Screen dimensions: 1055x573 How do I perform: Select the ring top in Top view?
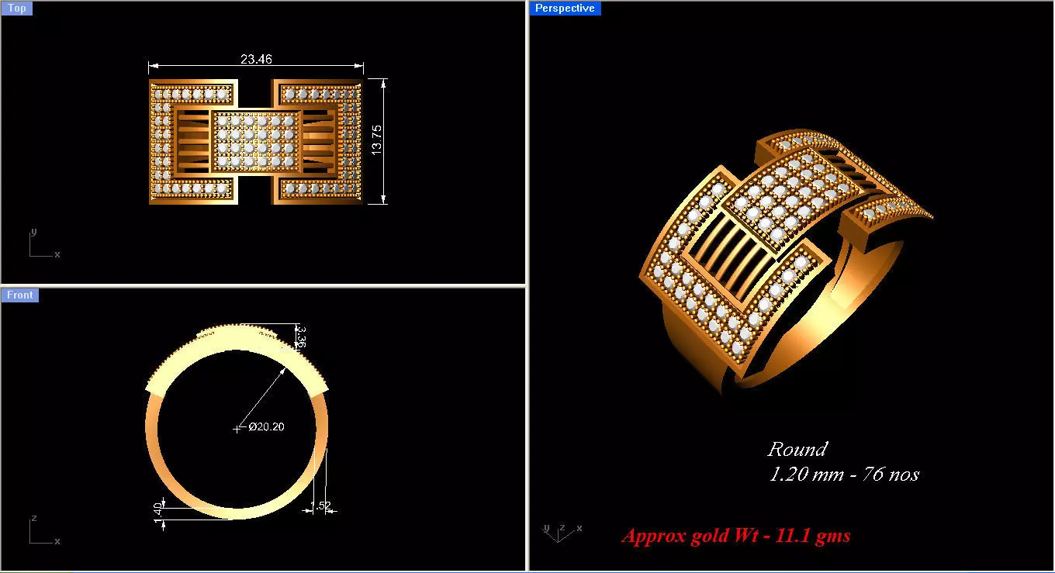pos(256,141)
